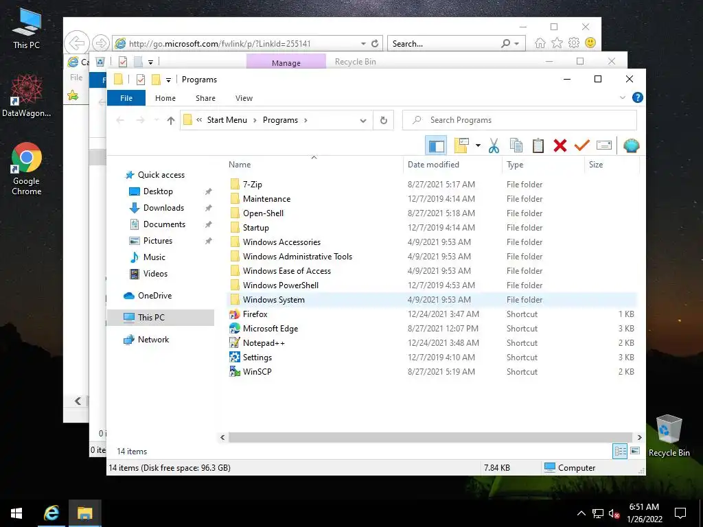Open the address bar history dropdown
Image resolution: width=703 pixels, height=527 pixels.
tap(363, 121)
